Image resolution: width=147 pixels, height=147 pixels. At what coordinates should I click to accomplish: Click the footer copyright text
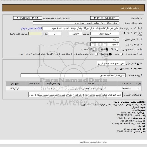tap(93, 142)
